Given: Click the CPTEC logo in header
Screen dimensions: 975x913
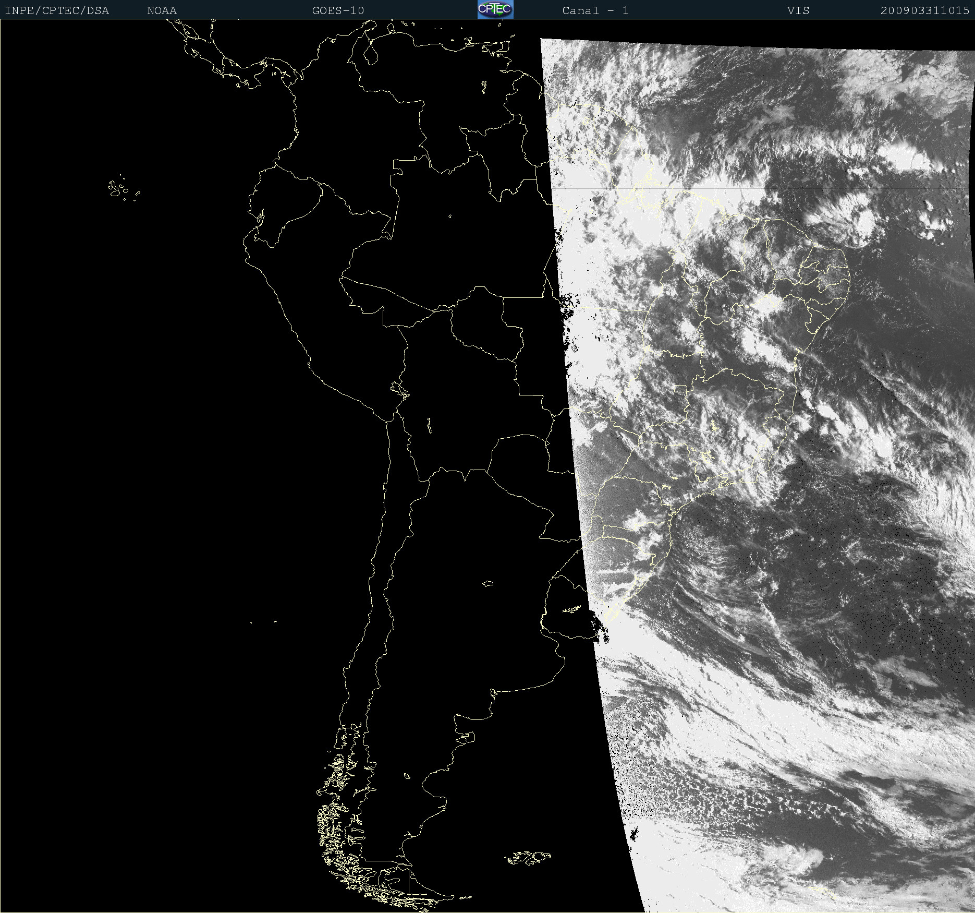Looking at the screenshot, I should coord(495,9).
